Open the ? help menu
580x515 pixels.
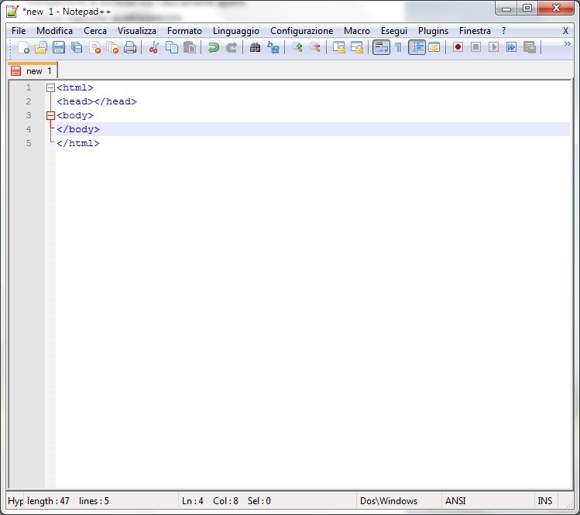(504, 31)
